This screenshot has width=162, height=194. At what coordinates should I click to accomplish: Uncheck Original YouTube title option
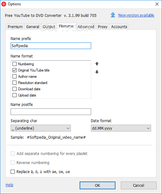(14, 70)
